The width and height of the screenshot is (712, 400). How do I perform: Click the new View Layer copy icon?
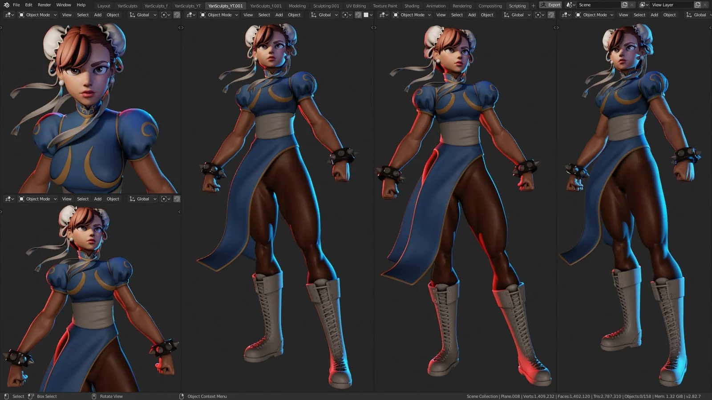698,4
